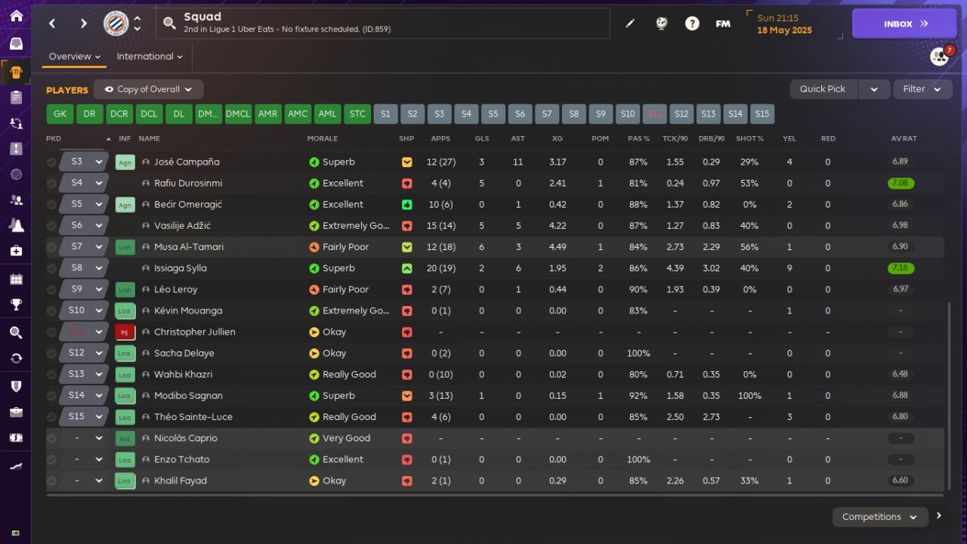Image resolution: width=967 pixels, height=544 pixels.
Task: Sort by the APPS column header
Action: click(440, 139)
